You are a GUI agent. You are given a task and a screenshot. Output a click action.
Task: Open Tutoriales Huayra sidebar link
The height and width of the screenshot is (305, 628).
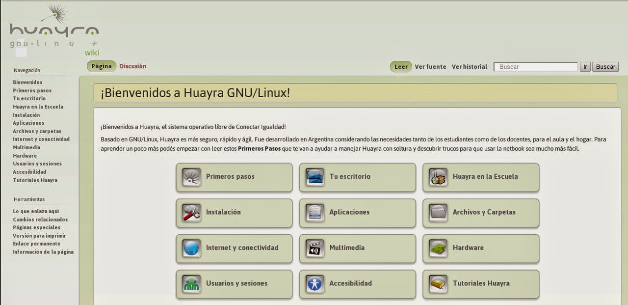[35, 181]
